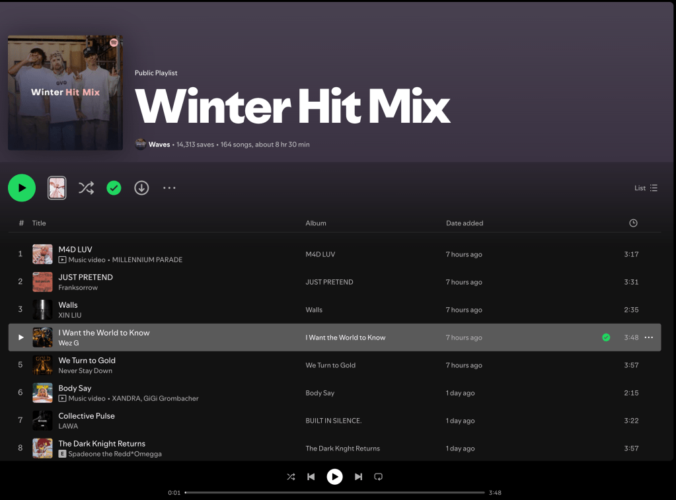Sort by Date added column header
Screen dimensions: 676x500
point(465,223)
